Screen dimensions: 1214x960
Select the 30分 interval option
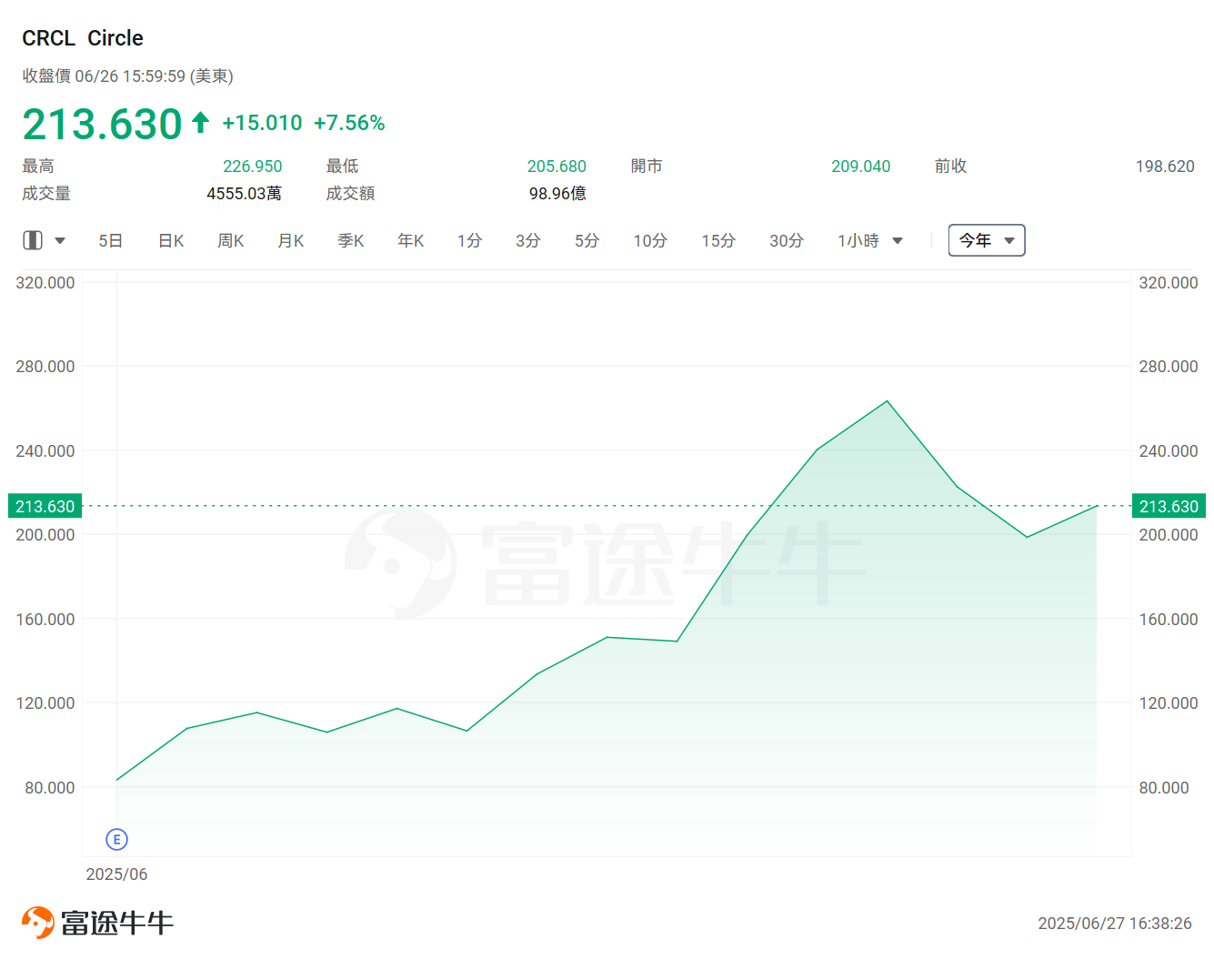click(786, 241)
